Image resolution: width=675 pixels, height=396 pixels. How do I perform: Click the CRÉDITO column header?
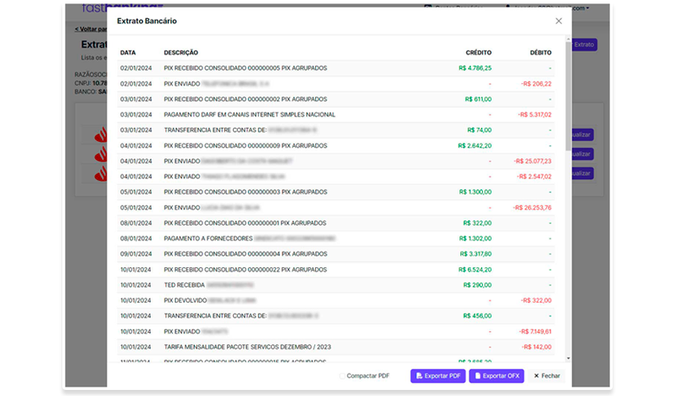(478, 53)
